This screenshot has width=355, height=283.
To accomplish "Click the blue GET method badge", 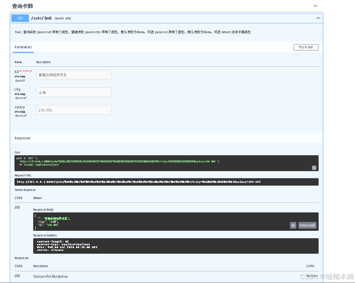I will coord(20,18).
